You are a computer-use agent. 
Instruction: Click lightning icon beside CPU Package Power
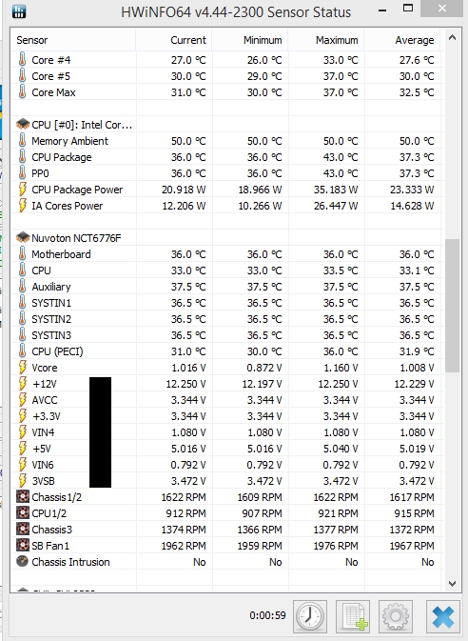[x=23, y=190]
